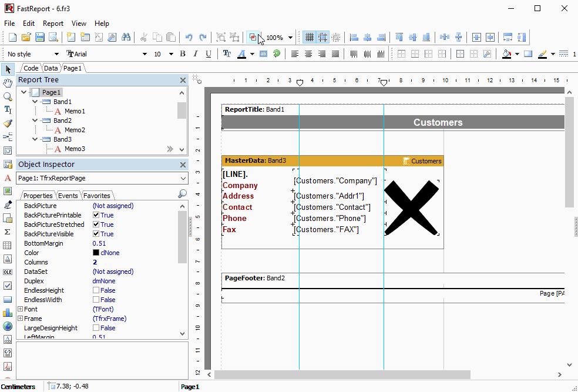The image size is (578, 392).
Task: Expand the Frame property
Action: point(21,319)
